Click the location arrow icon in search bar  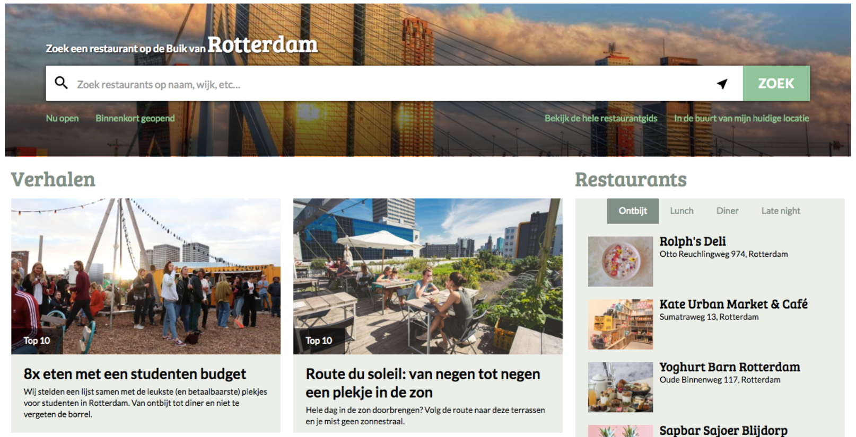pyautogui.click(x=722, y=84)
